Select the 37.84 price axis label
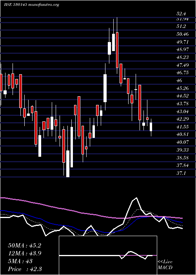The height and width of the screenshot is (275, 196). point(183,165)
